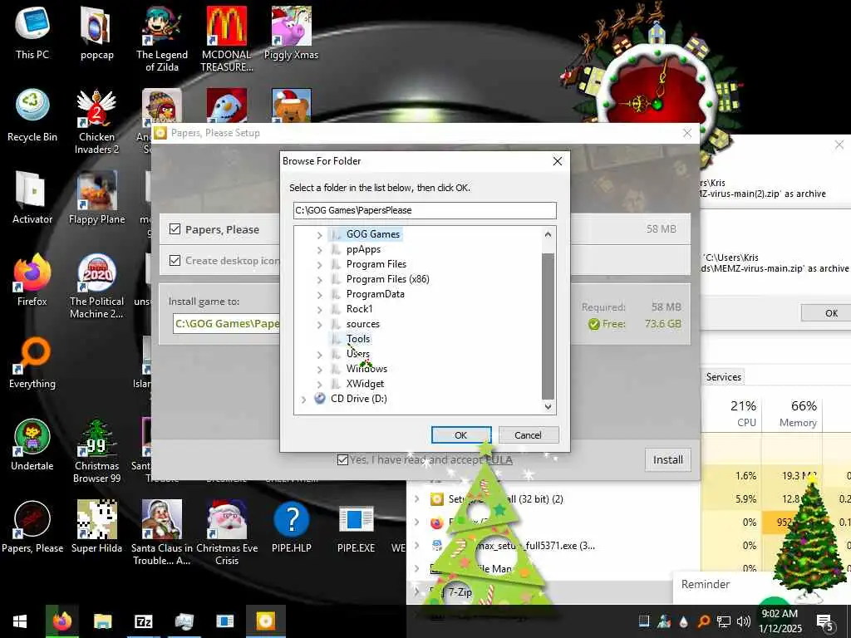The width and height of the screenshot is (851, 638).
Task: Switch to 7-Zip taskbar icon
Action: [143, 621]
